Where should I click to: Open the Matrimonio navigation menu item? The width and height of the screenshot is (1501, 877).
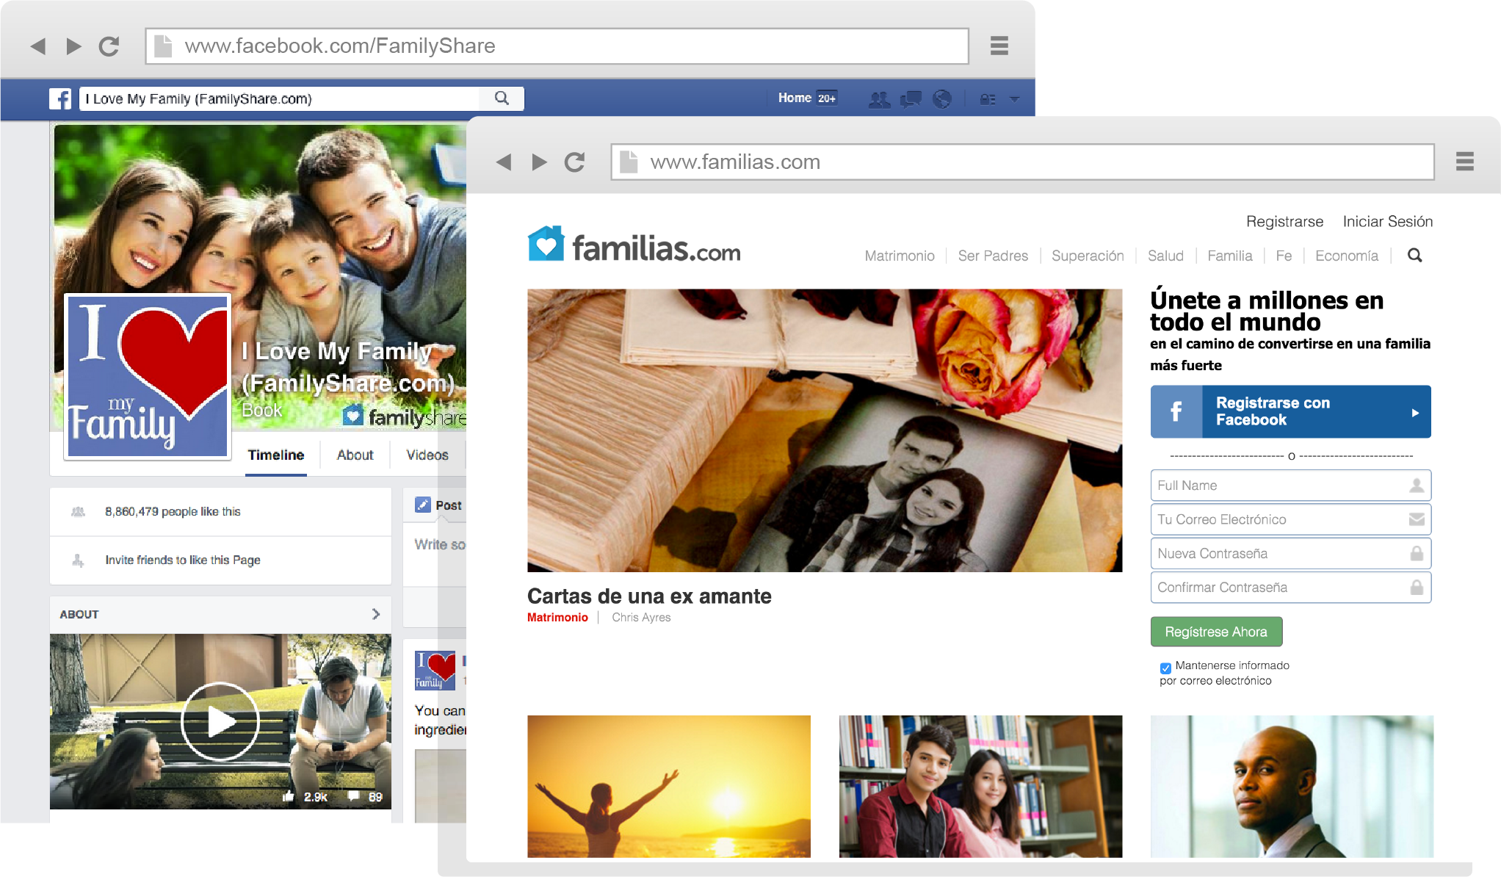coord(900,256)
